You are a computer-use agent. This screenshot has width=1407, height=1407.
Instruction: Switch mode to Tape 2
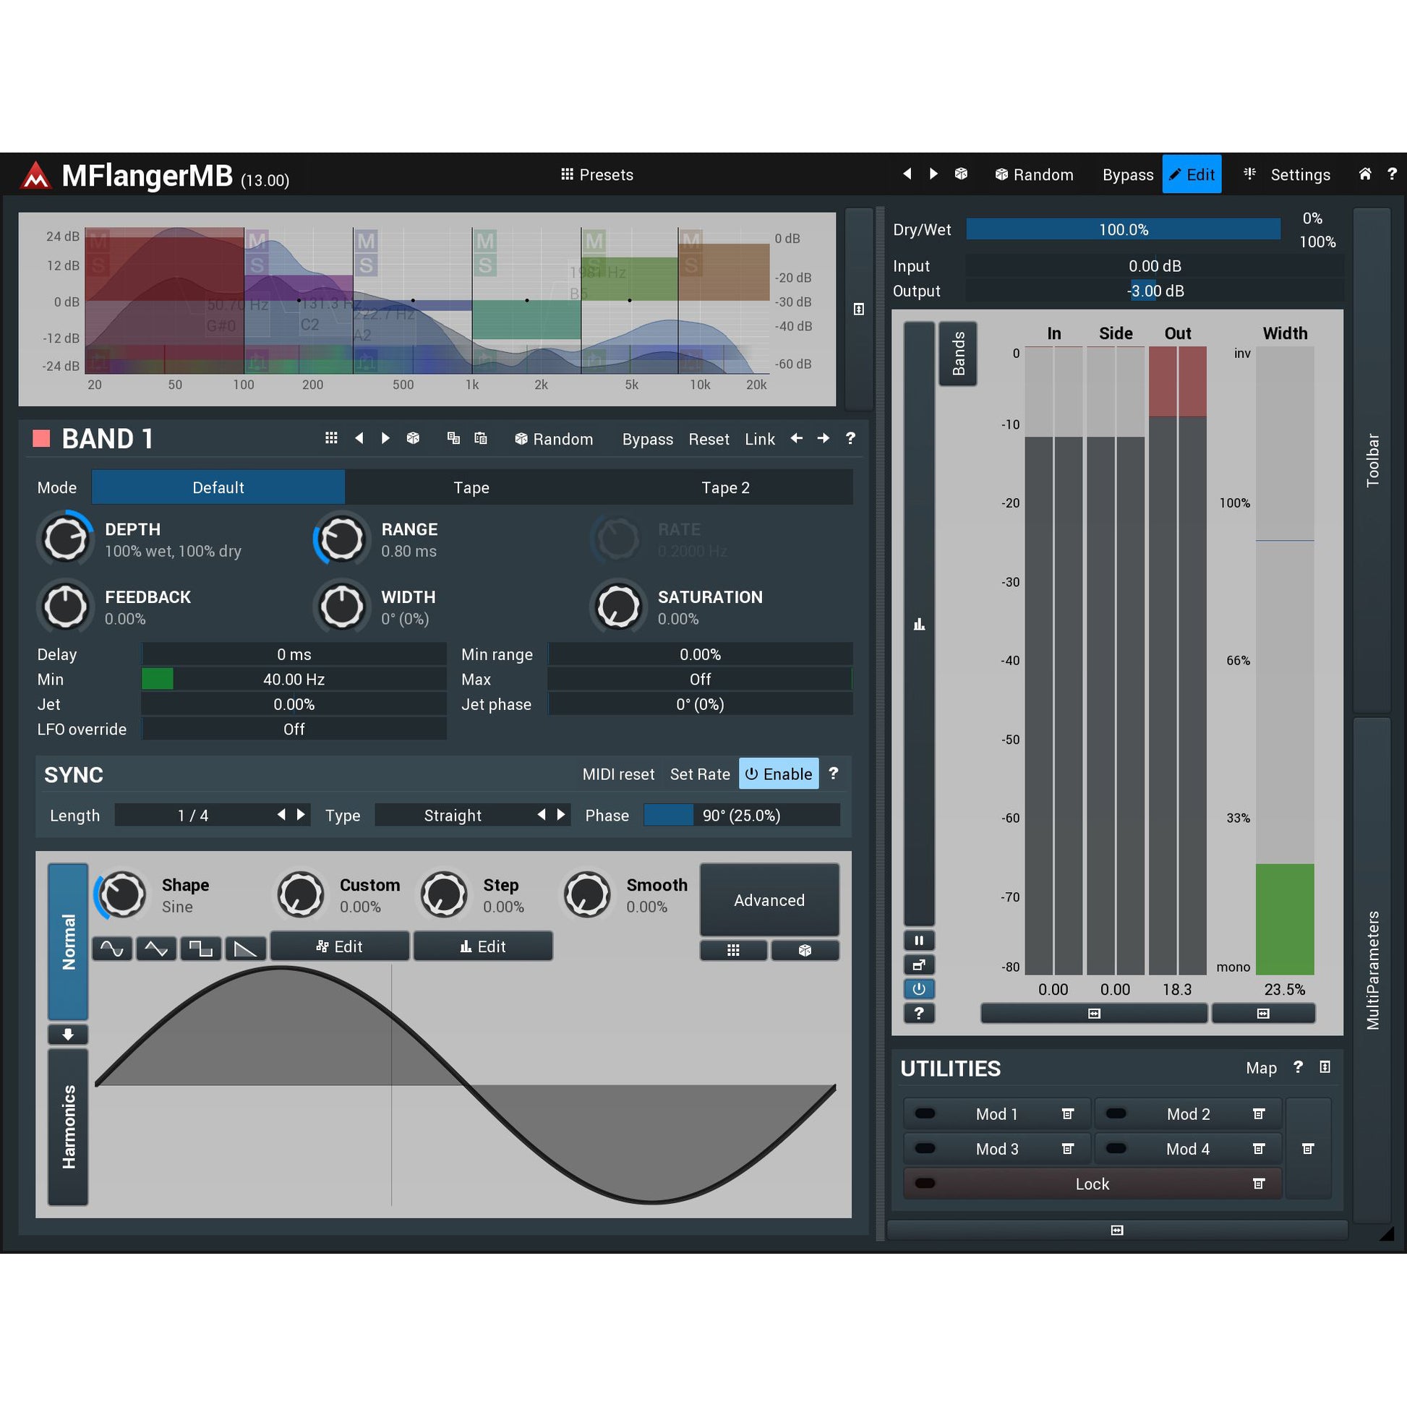point(725,487)
